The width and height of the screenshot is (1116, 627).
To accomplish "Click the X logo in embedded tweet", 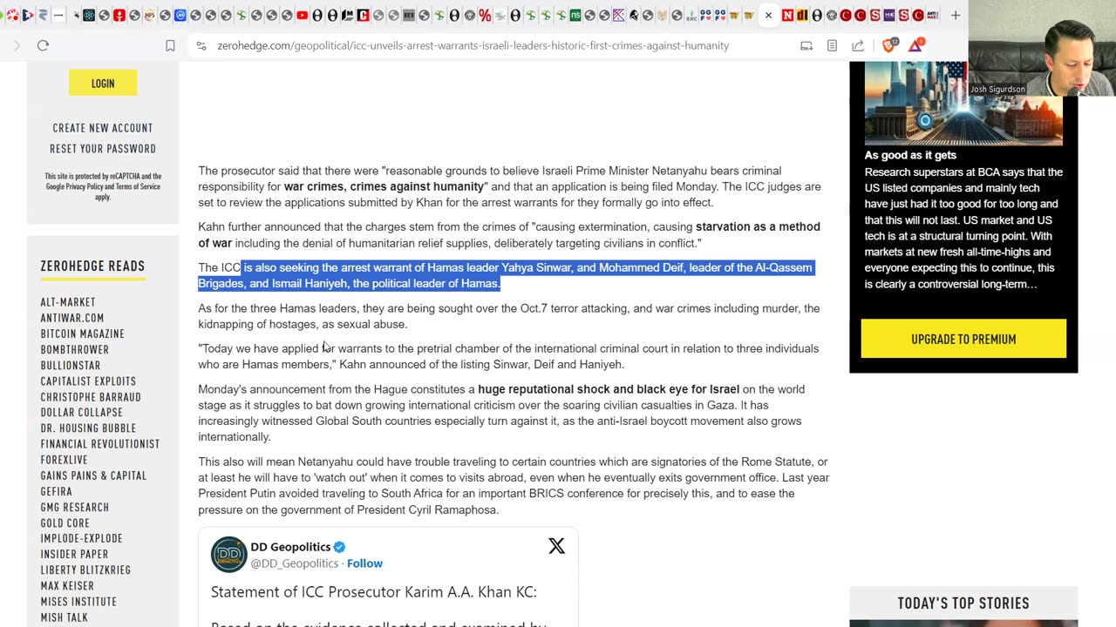I will point(556,546).
